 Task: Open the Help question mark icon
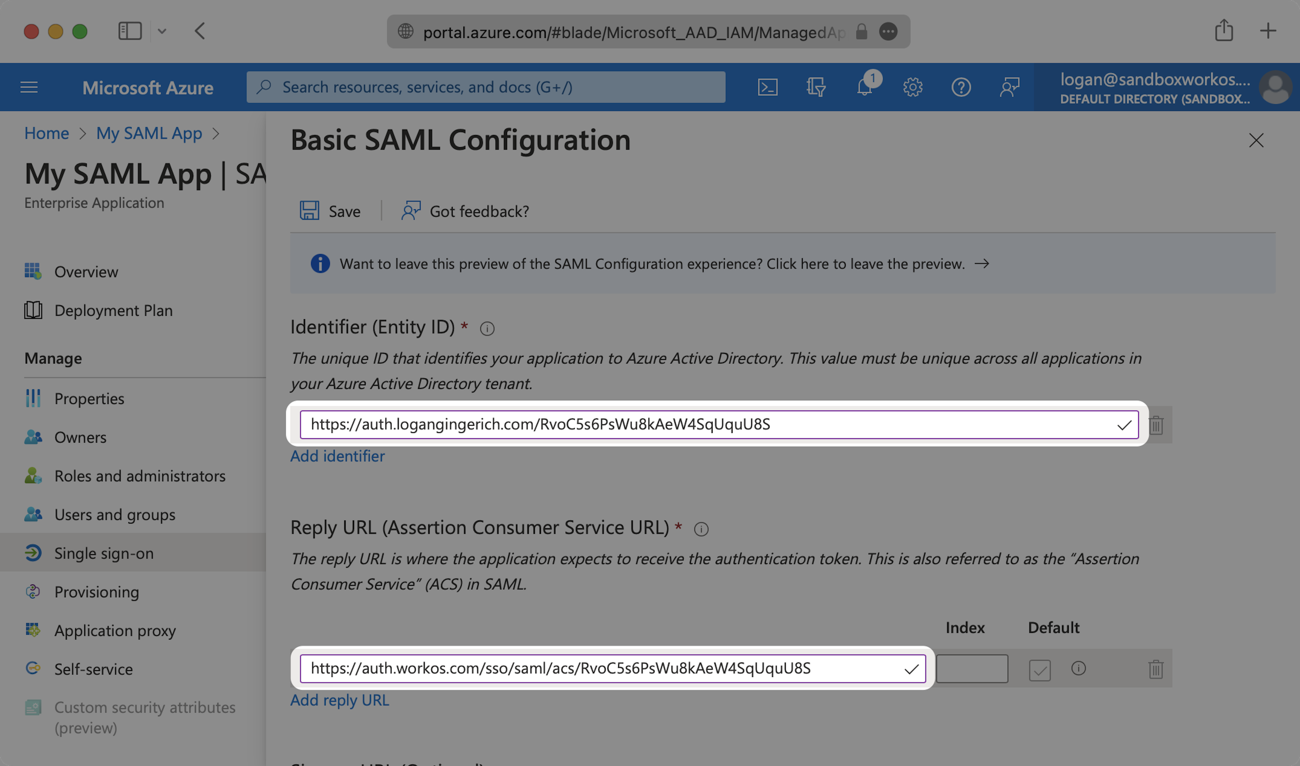coord(961,87)
